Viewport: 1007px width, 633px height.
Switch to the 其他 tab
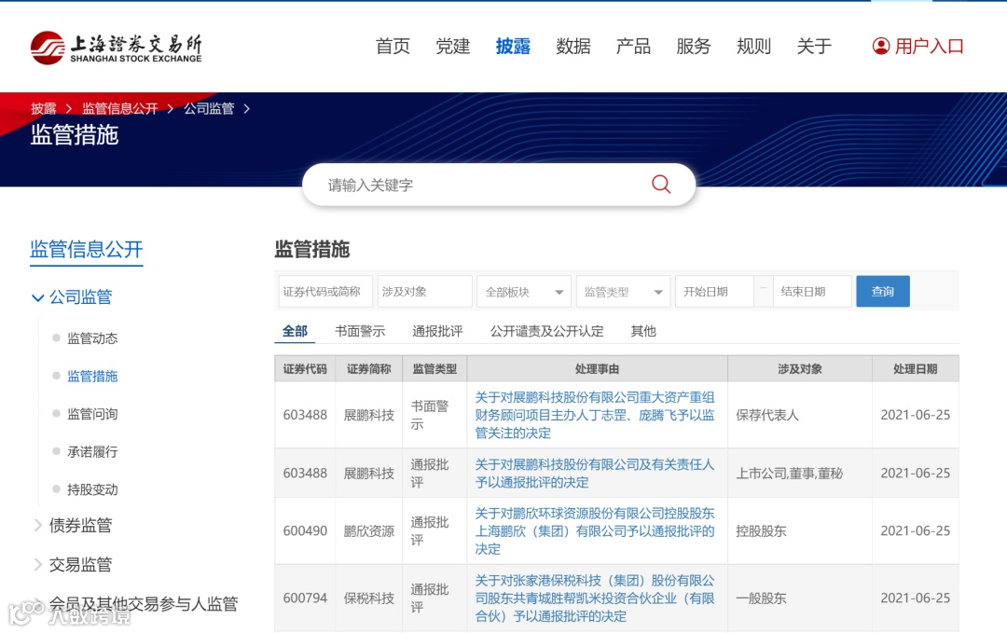[x=642, y=331]
